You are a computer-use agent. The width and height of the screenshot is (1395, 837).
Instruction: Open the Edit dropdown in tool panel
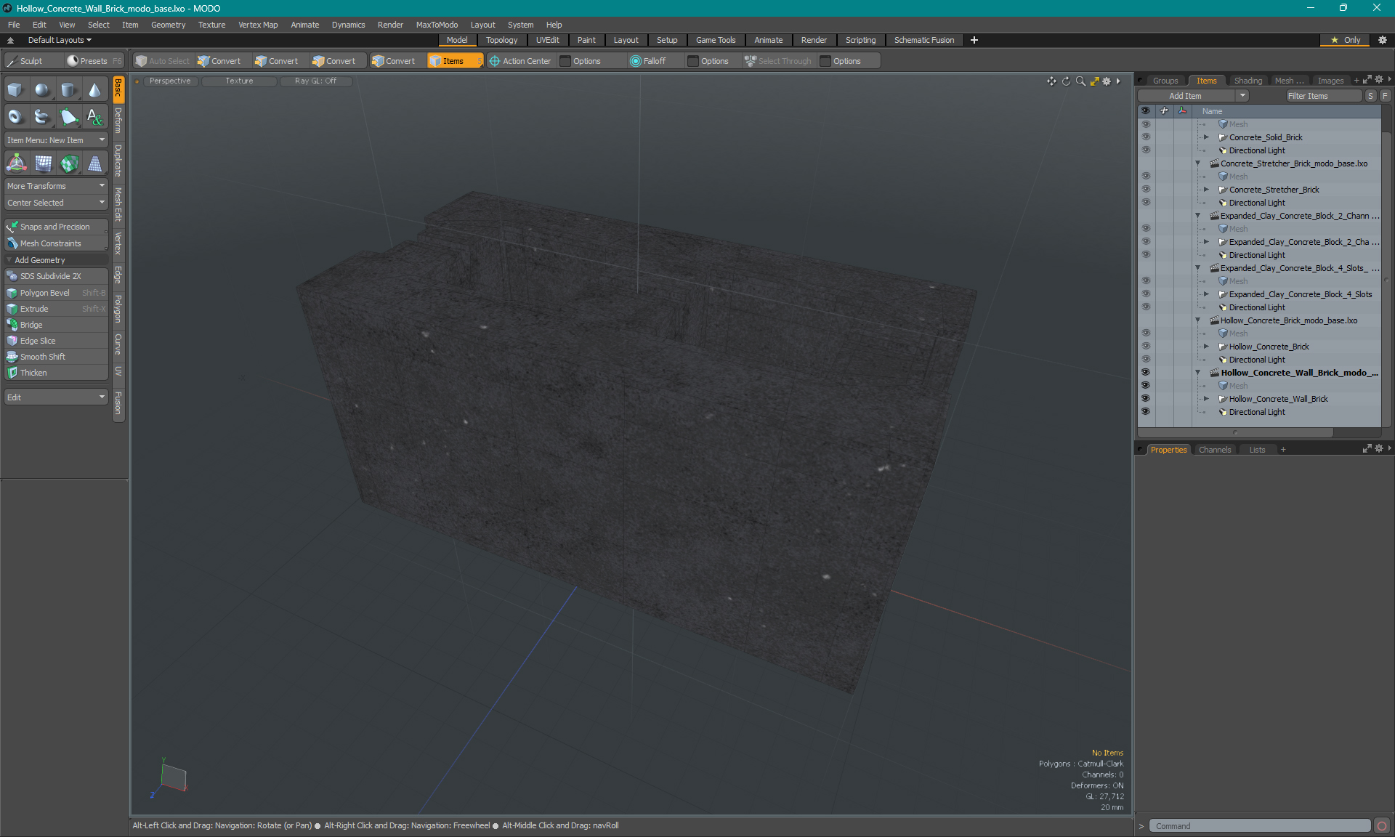[56, 397]
